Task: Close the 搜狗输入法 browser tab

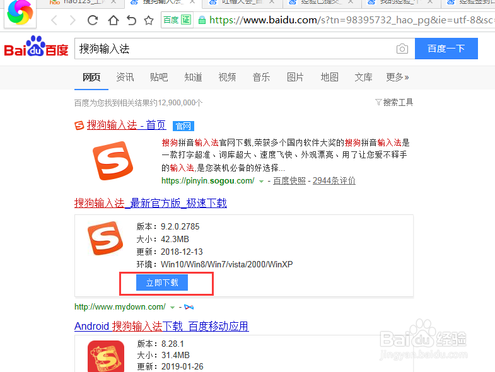Action: pos(192,2)
